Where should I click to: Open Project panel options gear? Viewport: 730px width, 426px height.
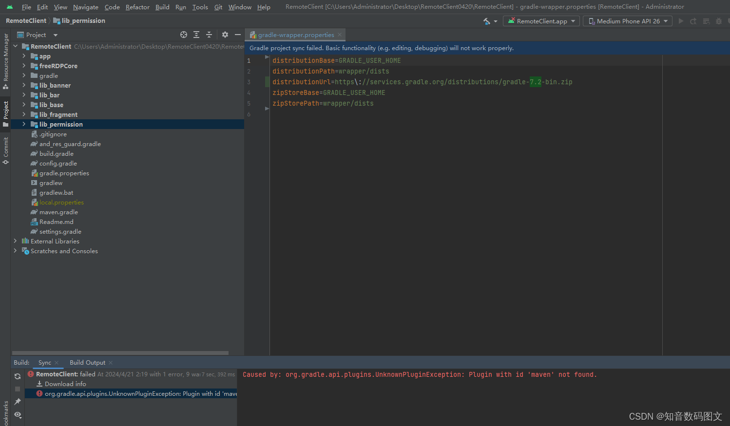click(x=225, y=35)
